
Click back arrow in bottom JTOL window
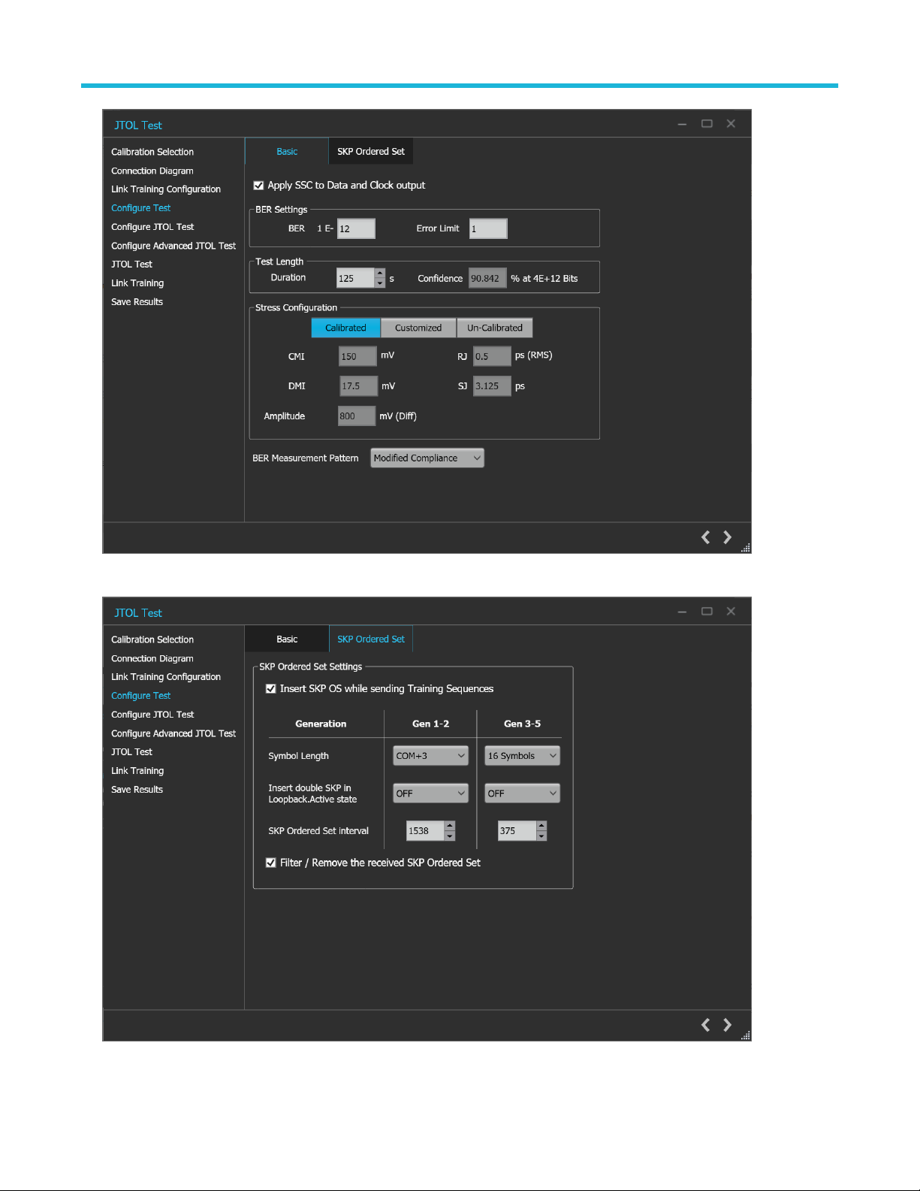705,1025
